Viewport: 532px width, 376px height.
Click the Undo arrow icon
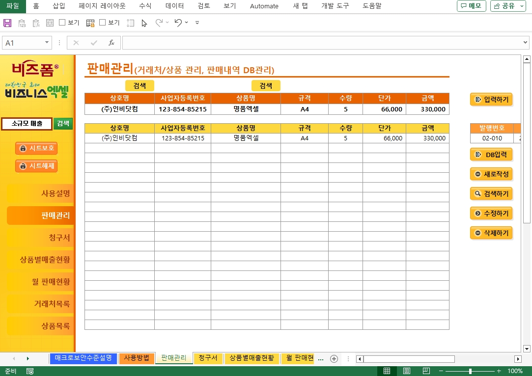pos(178,23)
